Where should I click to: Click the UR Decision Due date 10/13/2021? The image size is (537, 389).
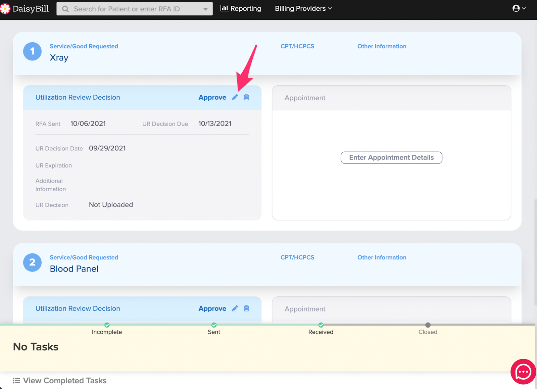click(215, 124)
